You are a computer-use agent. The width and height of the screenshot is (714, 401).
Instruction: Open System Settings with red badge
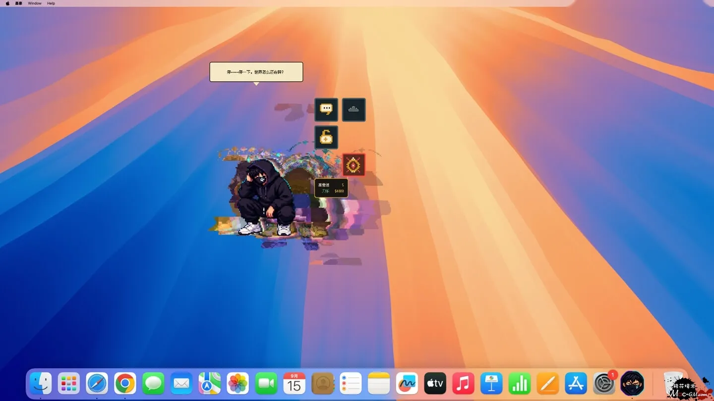[x=604, y=384]
